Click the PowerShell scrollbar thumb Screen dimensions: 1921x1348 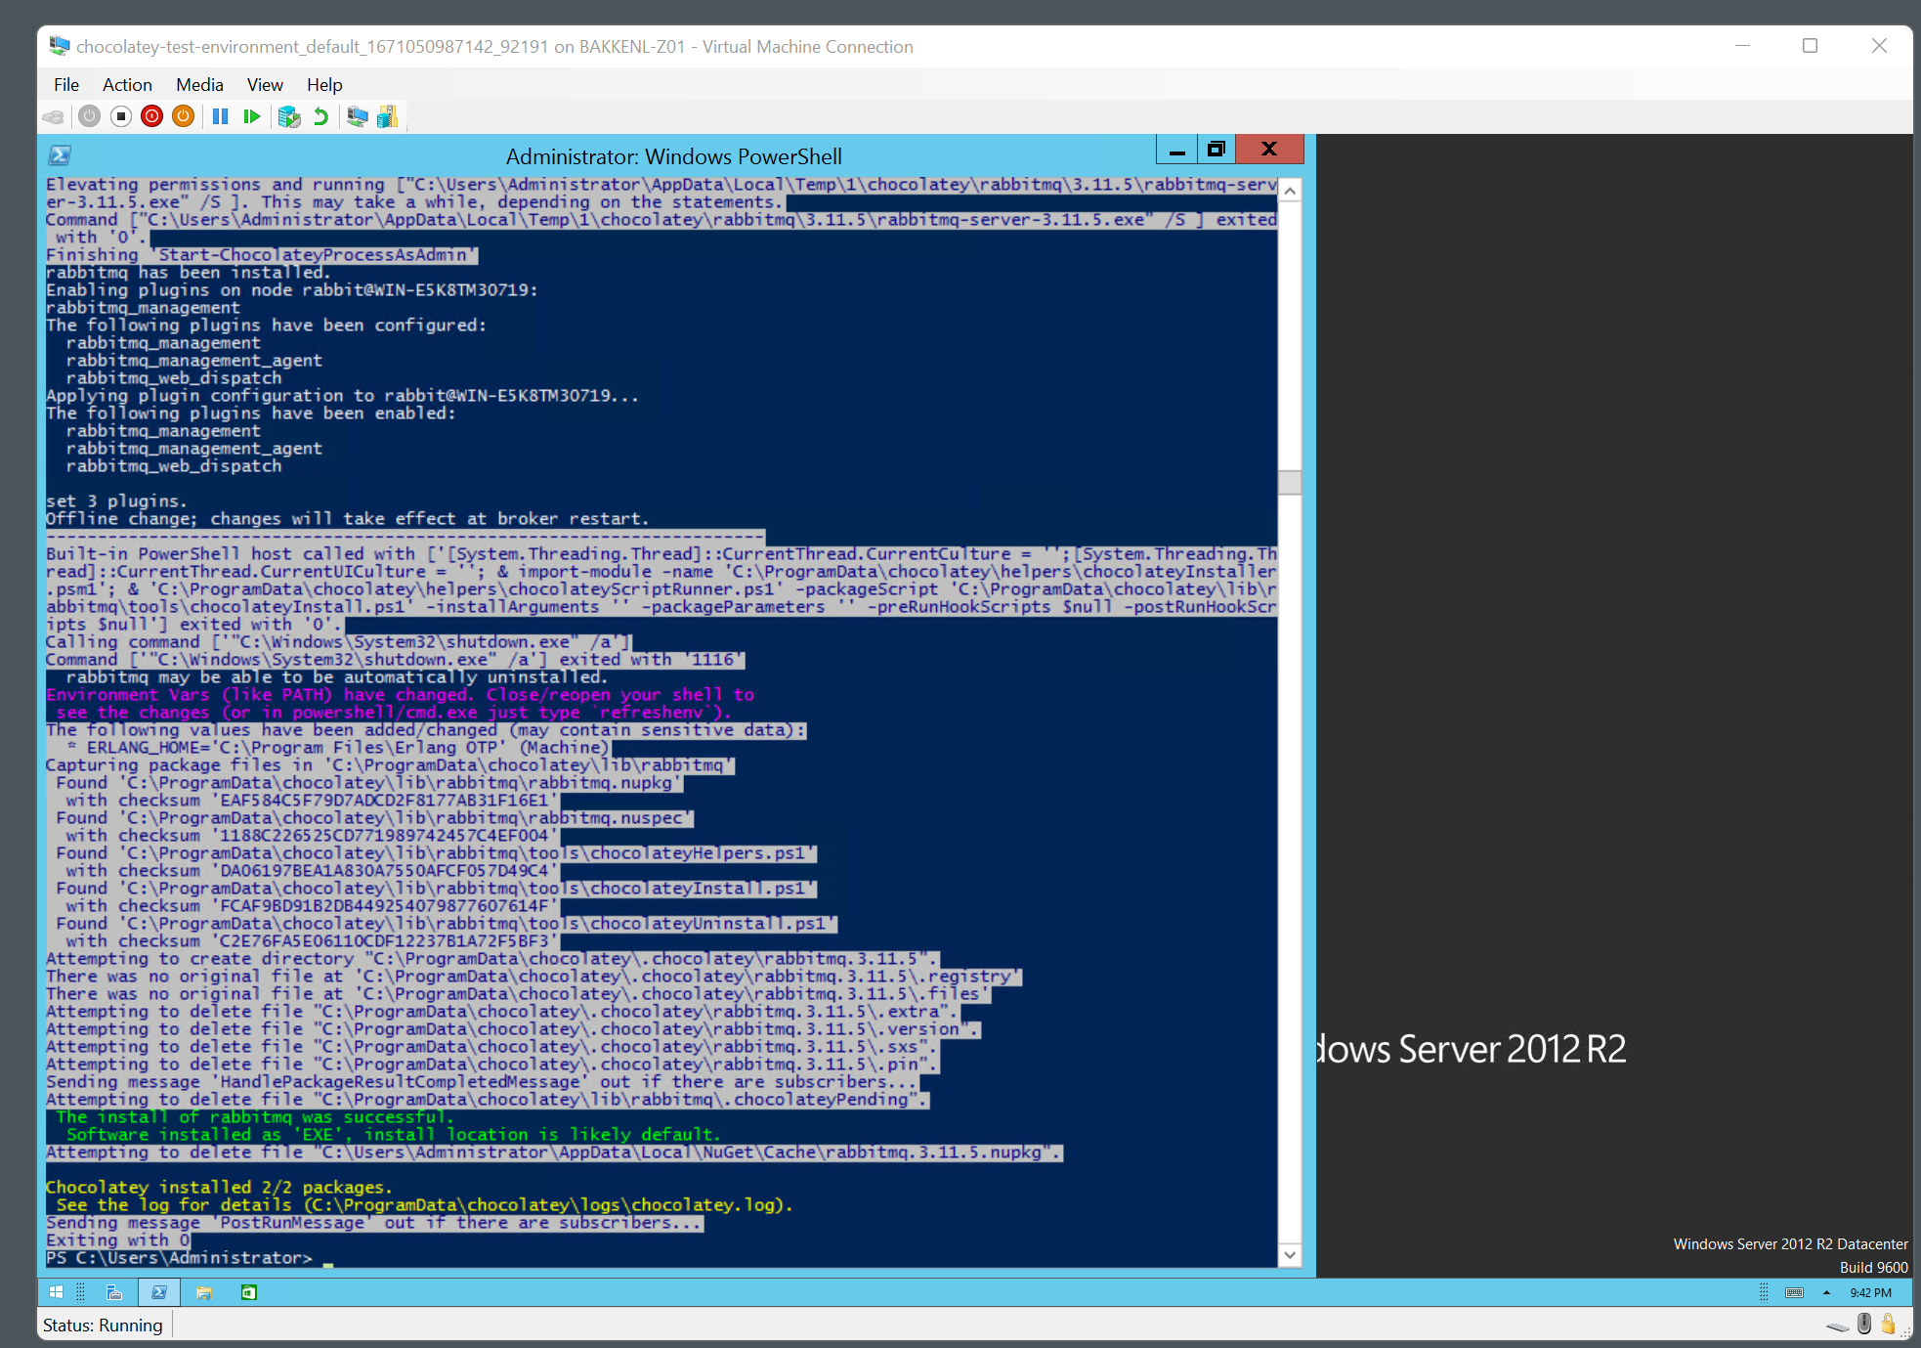point(1290,483)
